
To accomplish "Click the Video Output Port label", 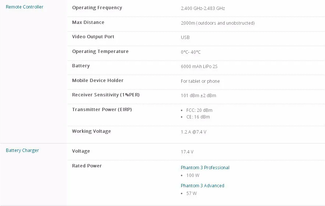I will 93,37.
